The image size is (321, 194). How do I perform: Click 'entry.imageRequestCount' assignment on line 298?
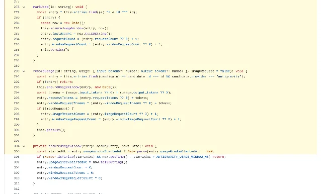(99, 114)
